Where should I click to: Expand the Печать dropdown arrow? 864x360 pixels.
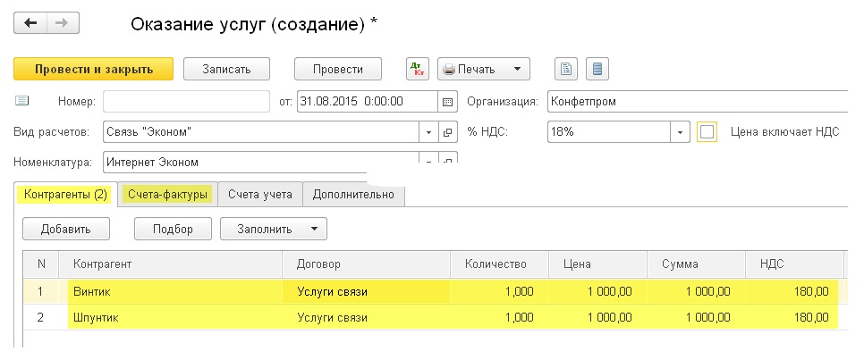(x=517, y=70)
